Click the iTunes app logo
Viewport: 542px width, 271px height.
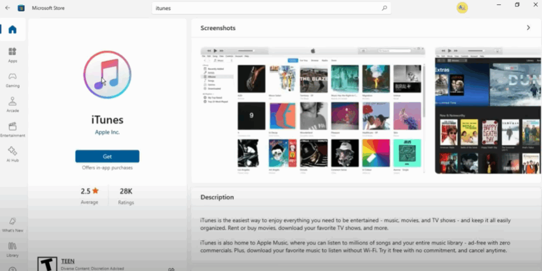pyautogui.click(x=107, y=75)
